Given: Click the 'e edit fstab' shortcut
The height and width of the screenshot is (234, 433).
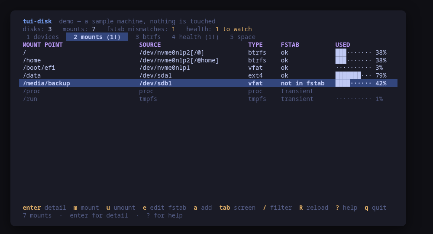Looking at the screenshot, I should (164, 208).
